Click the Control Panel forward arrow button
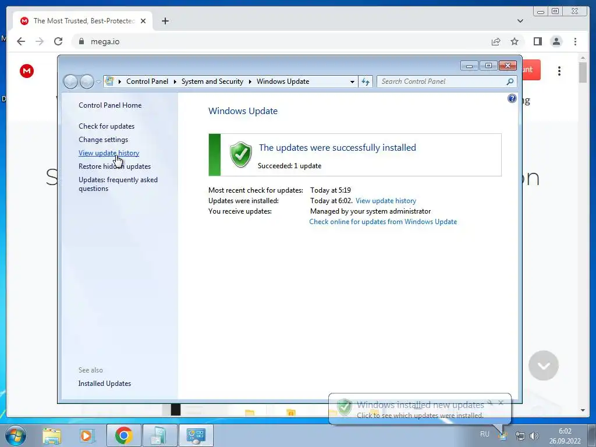Screen dimensions: 596x447 [87, 81]
